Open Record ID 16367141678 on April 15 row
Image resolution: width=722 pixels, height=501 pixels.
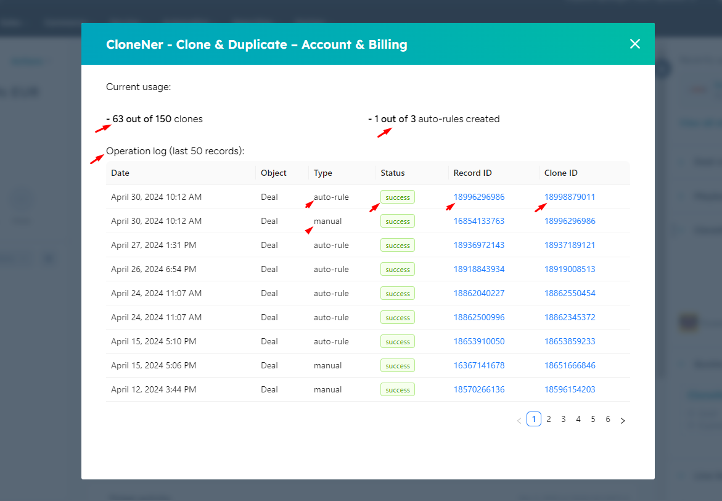[479, 365]
